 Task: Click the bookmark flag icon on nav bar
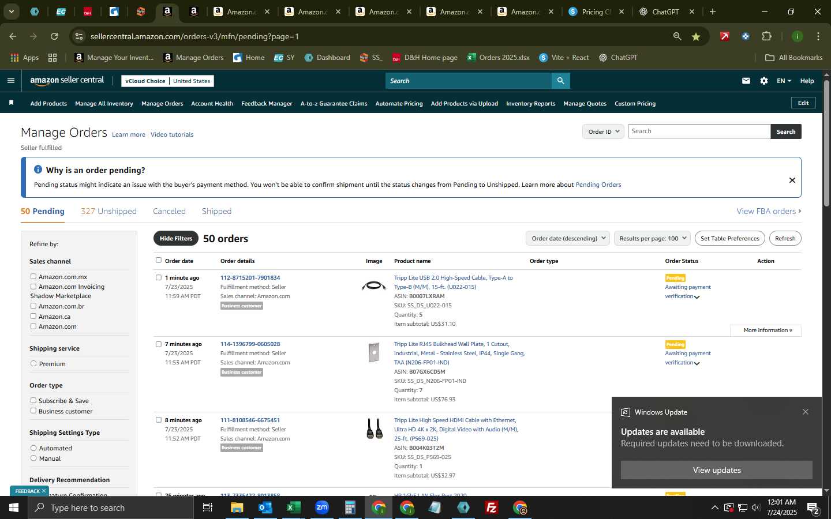pos(11,103)
